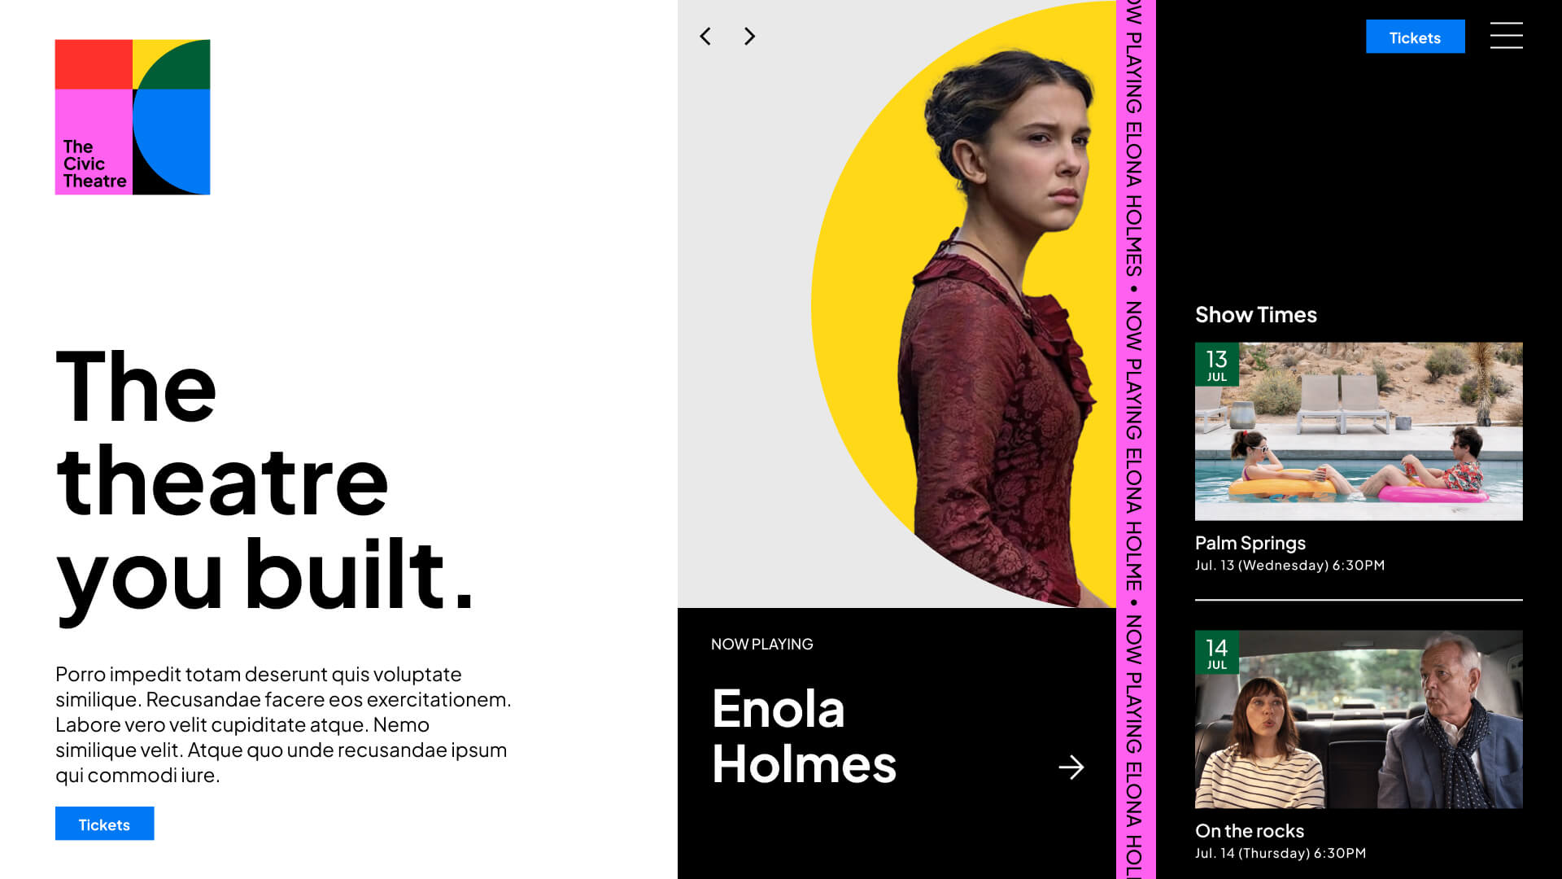Open the Palm Springs movie thumbnail
Image resolution: width=1562 pixels, height=879 pixels.
coord(1359,431)
